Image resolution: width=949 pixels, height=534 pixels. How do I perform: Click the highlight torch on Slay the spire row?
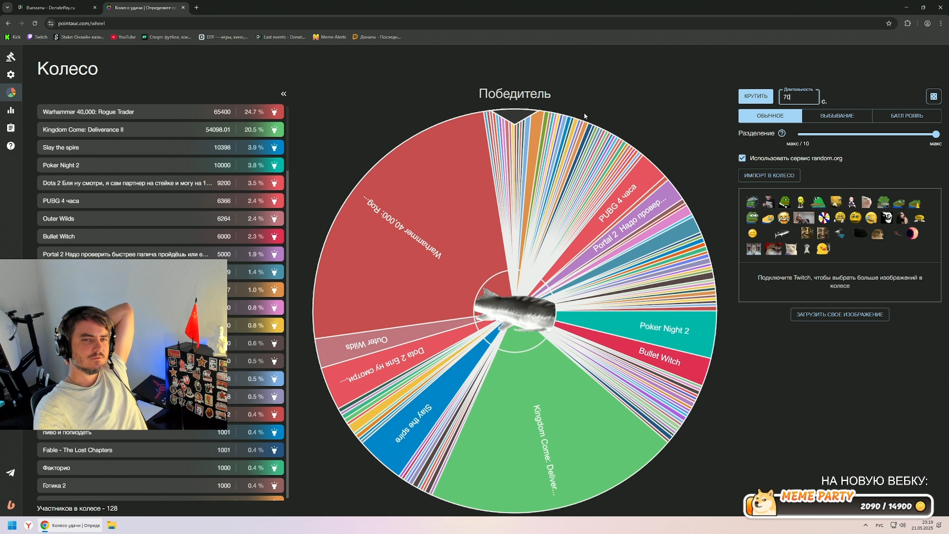coord(274,147)
